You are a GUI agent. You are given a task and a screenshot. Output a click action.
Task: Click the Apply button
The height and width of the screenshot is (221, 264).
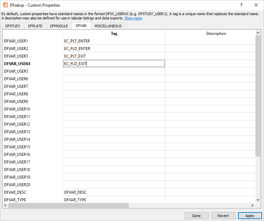[x=250, y=216]
